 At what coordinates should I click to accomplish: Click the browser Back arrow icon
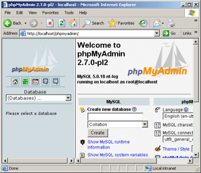[x=7, y=23]
